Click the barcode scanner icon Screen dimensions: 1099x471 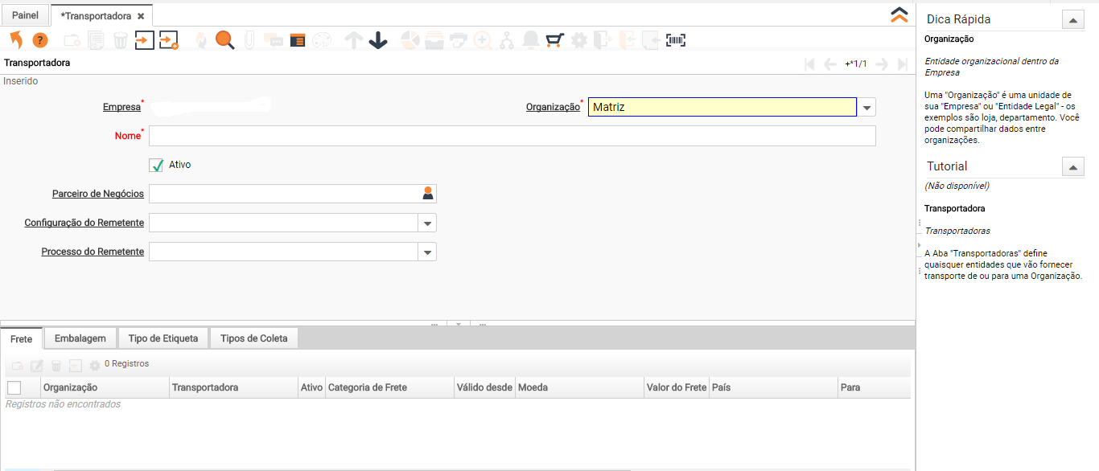(676, 40)
